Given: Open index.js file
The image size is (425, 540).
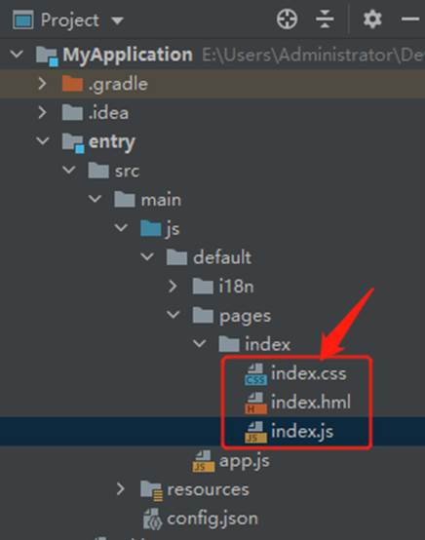Looking at the screenshot, I should coord(302,432).
